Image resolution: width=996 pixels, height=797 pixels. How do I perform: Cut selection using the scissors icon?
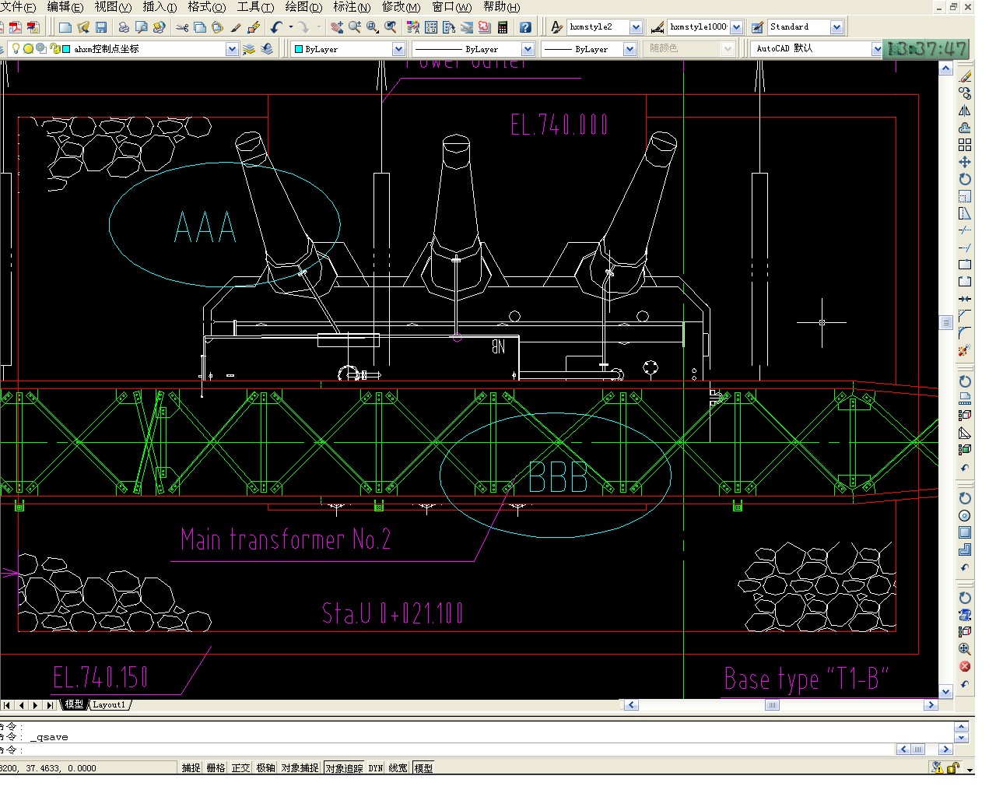(x=183, y=27)
